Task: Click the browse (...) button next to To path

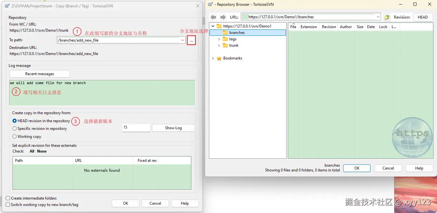Action: 191,40
